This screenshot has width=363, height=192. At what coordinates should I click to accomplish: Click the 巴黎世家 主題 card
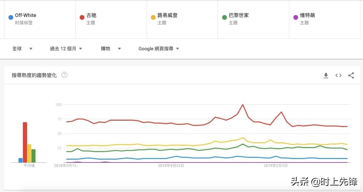[x=253, y=19]
